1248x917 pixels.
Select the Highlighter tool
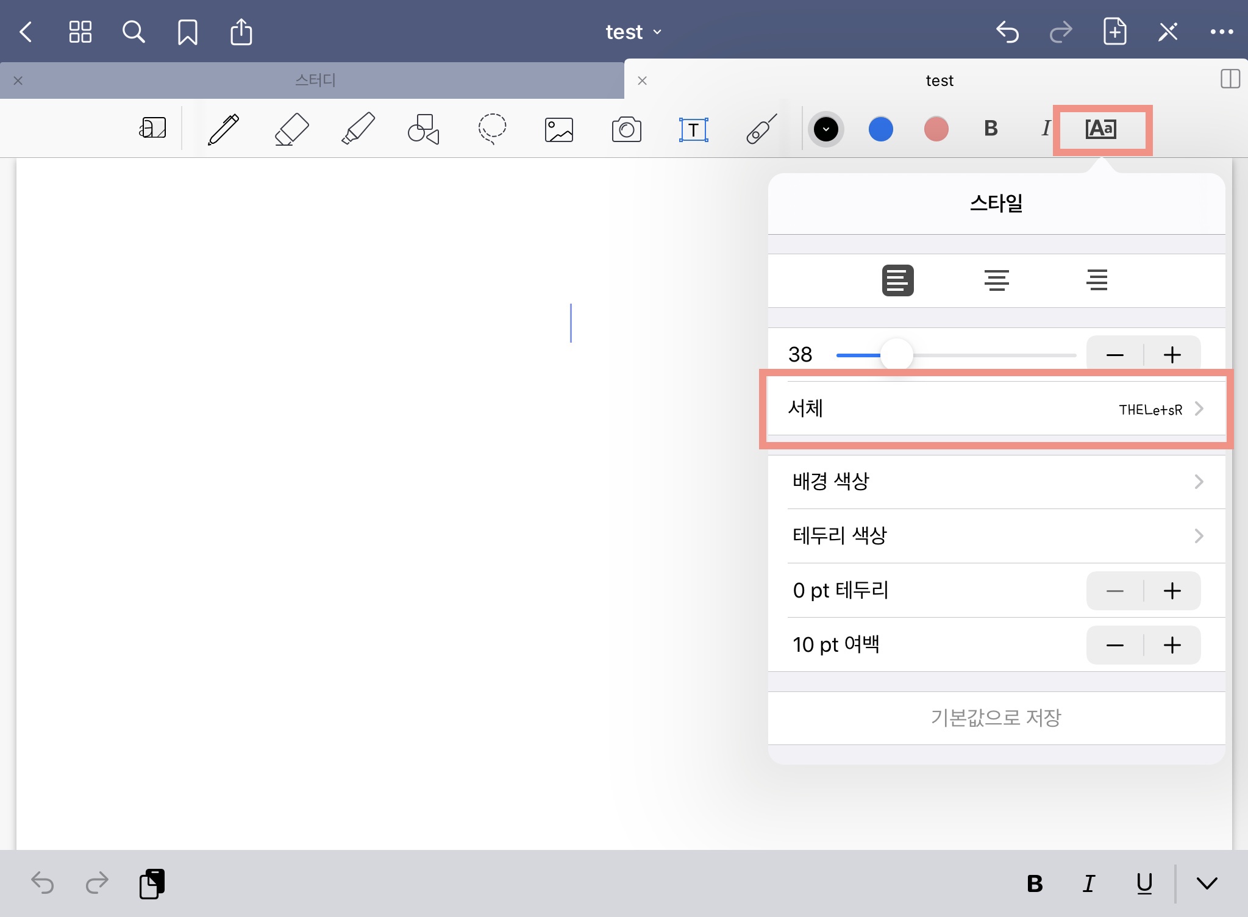click(x=358, y=129)
